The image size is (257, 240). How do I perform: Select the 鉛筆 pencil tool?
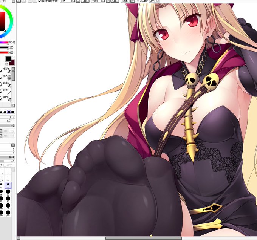(x=7, y=92)
